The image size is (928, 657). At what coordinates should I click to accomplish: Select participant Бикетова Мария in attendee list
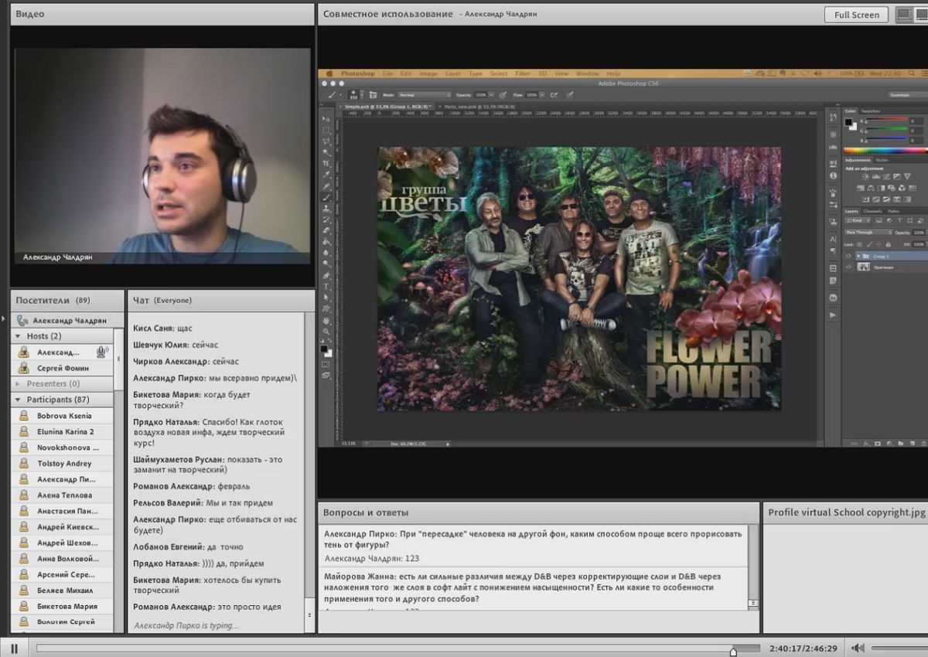[63, 606]
